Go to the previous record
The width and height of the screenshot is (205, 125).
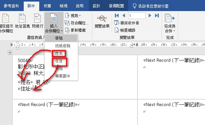[124, 16]
